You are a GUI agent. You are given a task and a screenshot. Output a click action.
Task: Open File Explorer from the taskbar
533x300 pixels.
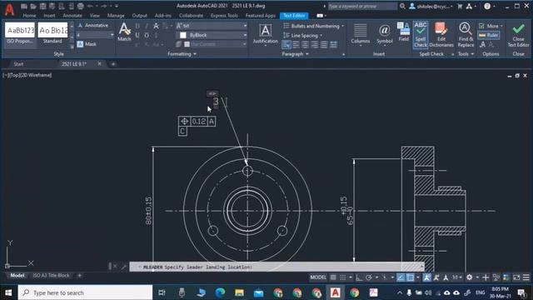[x=239, y=292]
